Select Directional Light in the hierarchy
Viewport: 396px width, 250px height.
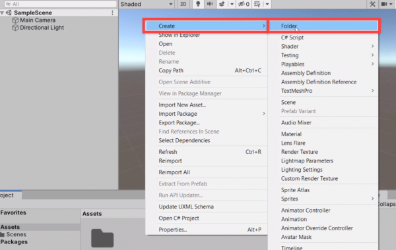tap(42, 28)
